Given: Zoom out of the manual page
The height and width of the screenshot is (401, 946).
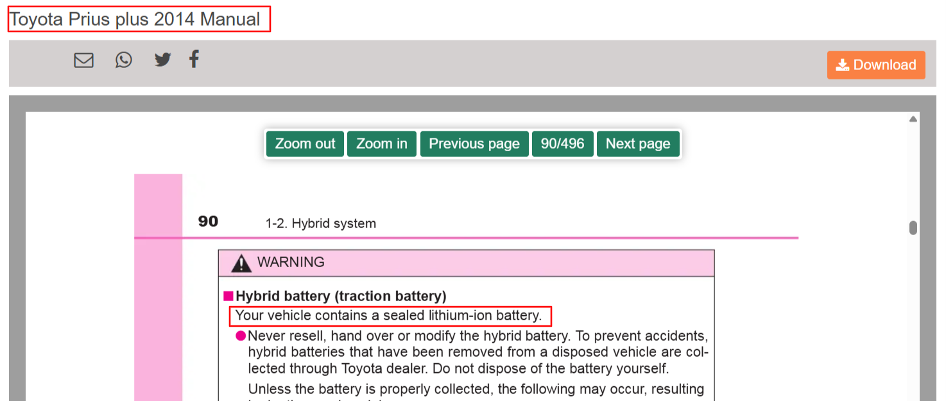Looking at the screenshot, I should point(305,144).
